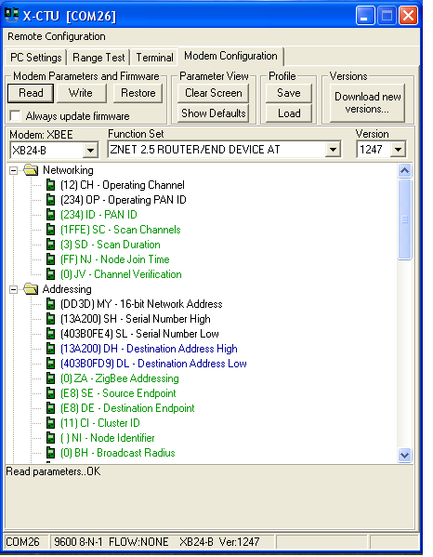433x557 pixels.
Task: Select '(E8) DE - Destination Endpoint' row
Action: 127,408
